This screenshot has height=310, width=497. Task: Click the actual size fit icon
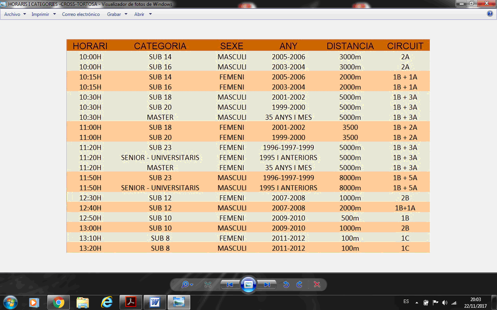208,285
